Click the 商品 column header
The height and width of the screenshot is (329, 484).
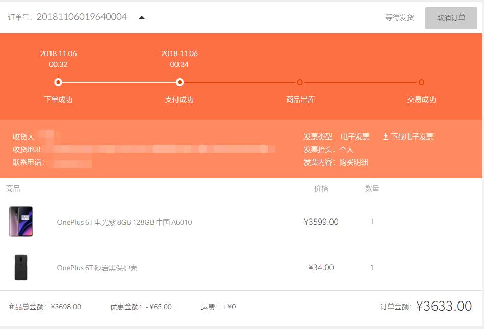(13, 188)
